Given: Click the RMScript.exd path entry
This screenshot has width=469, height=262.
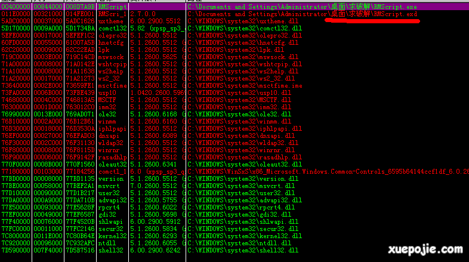Looking at the screenshot, I should point(302,14).
